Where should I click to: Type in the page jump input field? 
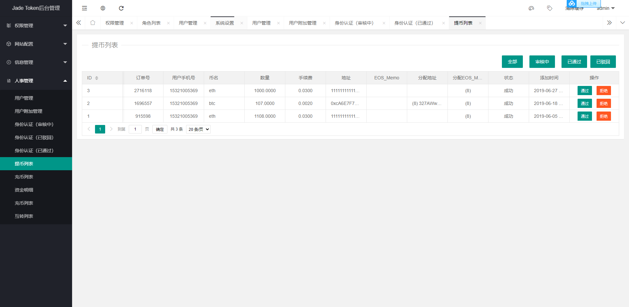[135, 129]
